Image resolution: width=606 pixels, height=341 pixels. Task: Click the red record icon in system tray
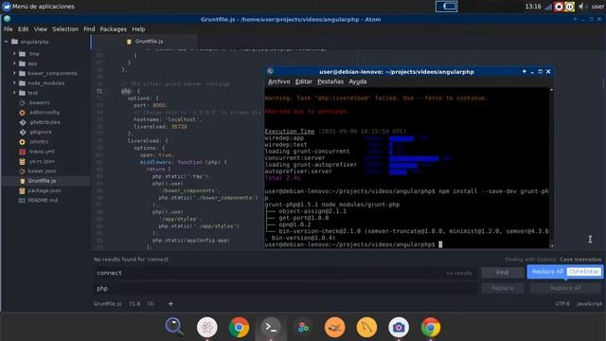559,7
